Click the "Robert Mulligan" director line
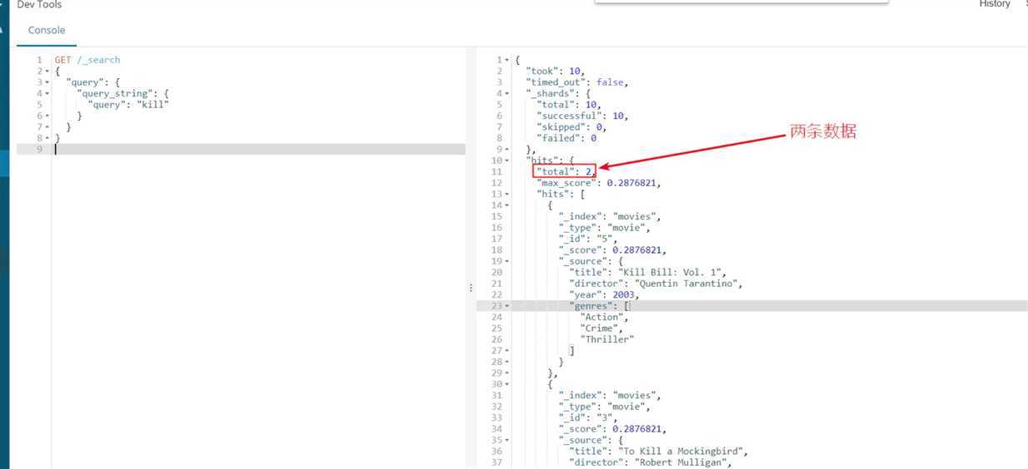This screenshot has width=1028, height=469. point(650,462)
